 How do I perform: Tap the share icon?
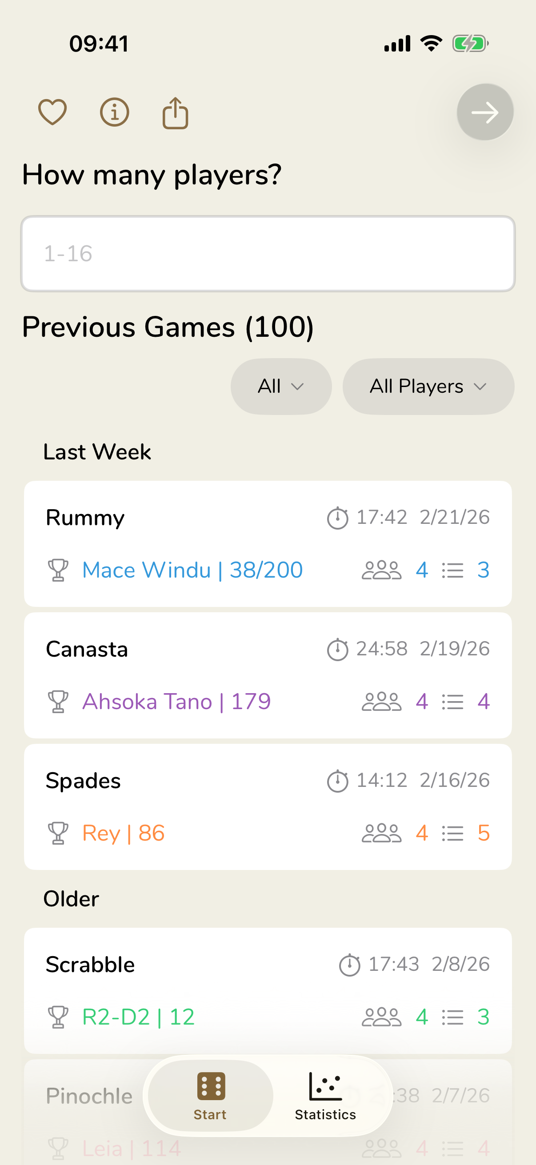176,113
